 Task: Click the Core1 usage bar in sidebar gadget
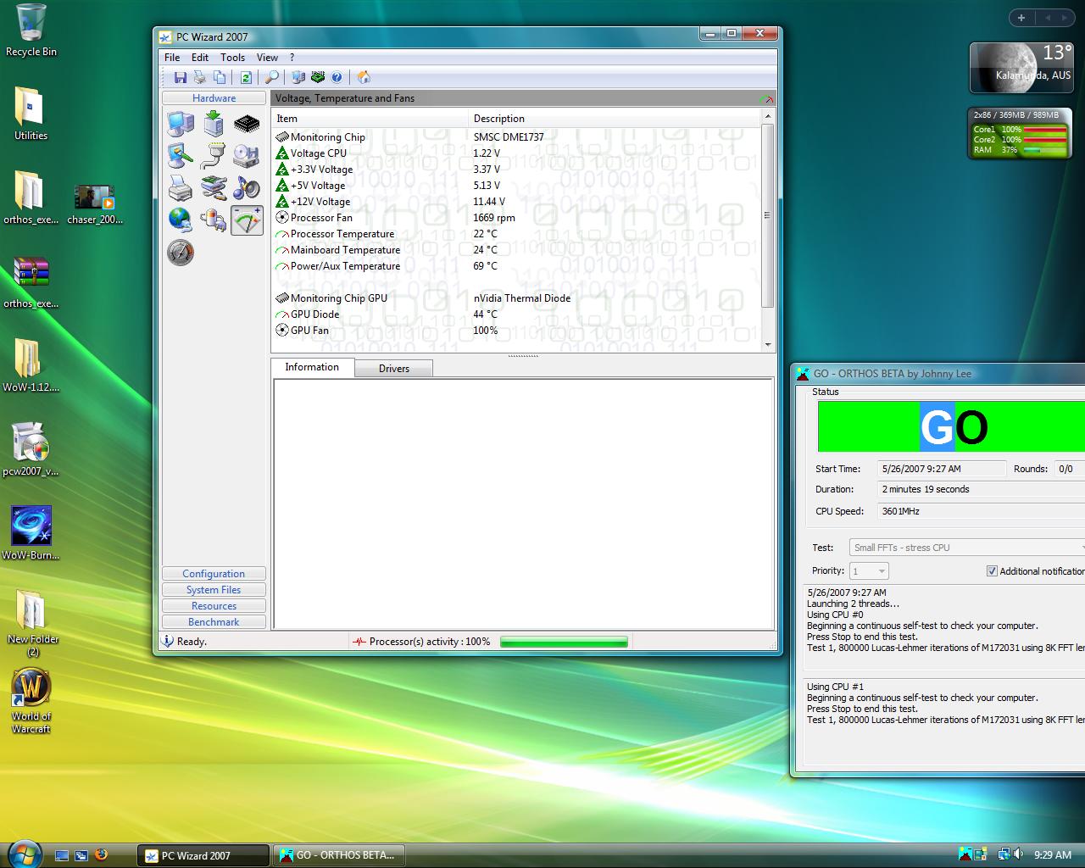coord(1044,130)
